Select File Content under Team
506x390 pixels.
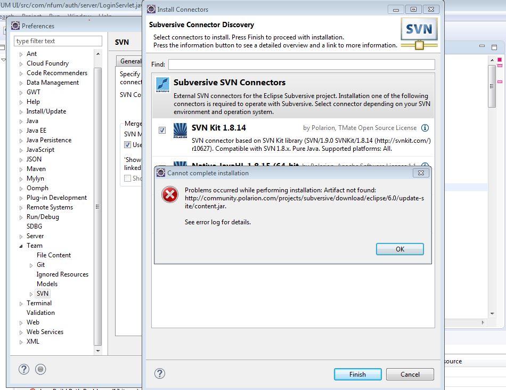tap(54, 255)
